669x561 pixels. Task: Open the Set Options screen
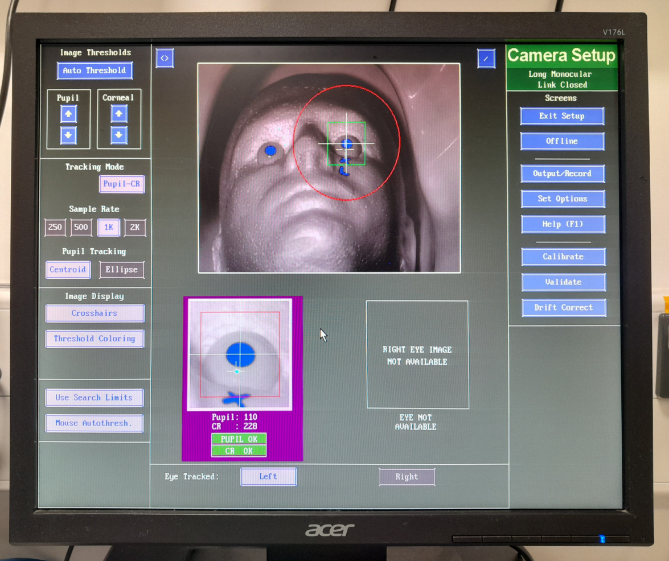pyautogui.click(x=563, y=199)
